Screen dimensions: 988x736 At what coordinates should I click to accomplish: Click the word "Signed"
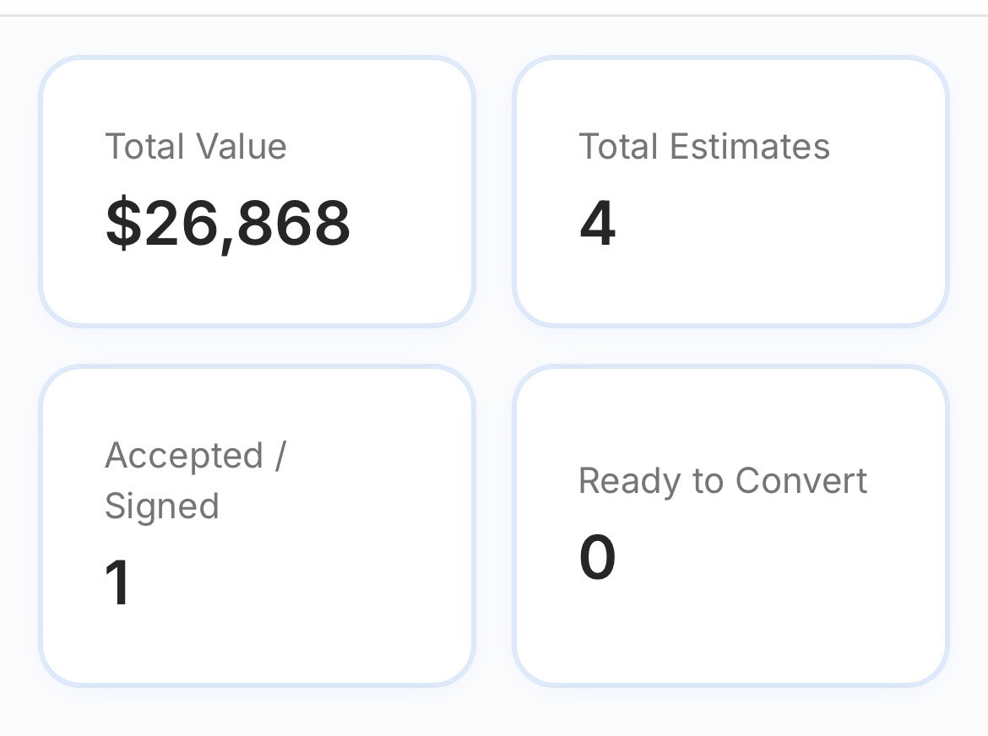pos(162,506)
